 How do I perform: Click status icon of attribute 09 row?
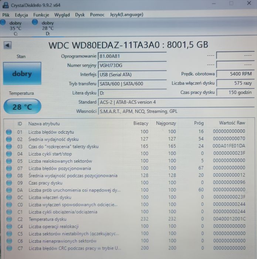click(x=9, y=183)
